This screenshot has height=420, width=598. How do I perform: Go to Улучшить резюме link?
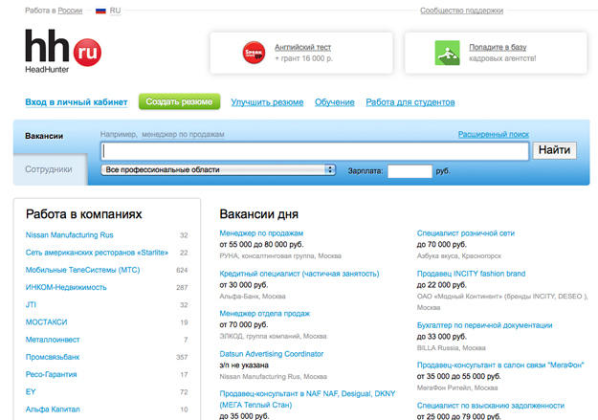267,102
